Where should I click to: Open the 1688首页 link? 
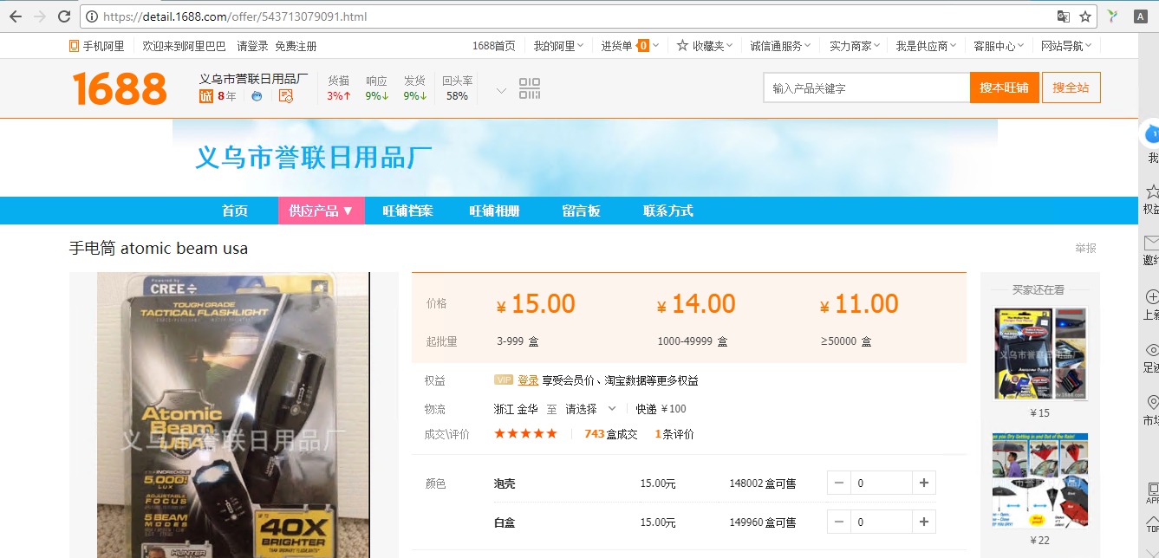[x=493, y=46]
